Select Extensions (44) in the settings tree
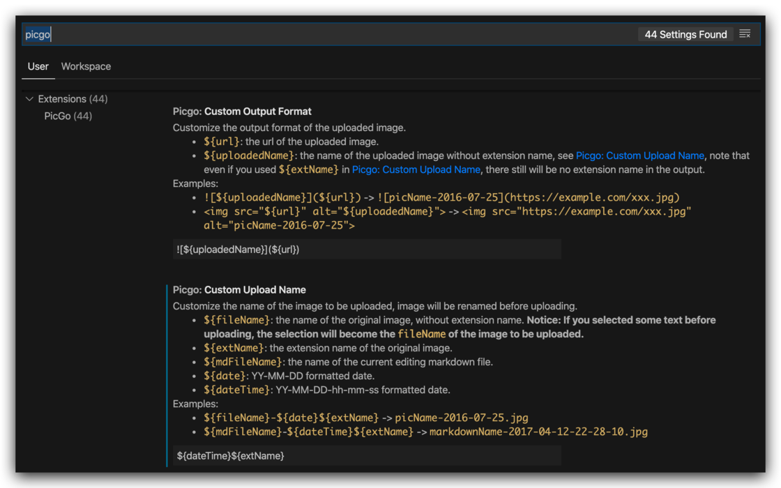This screenshot has height=488, width=781. tap(73, 99)
